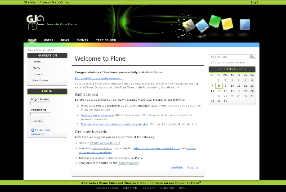The height and width of the screenshot is (192, 286).
Task: Open Set up your mail server link
Action: [x=97, y=115]
